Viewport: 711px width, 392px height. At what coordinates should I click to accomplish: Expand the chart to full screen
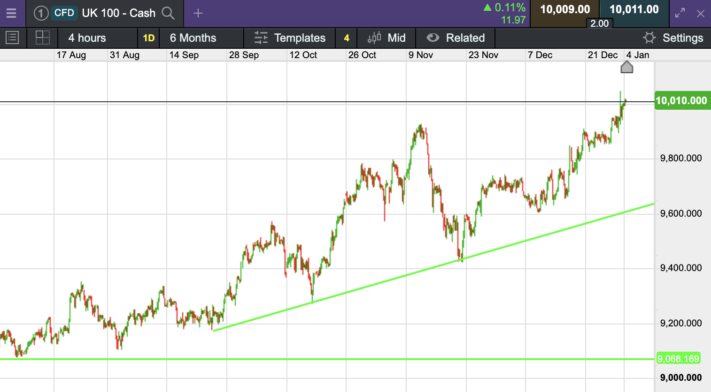pos(680,13)
